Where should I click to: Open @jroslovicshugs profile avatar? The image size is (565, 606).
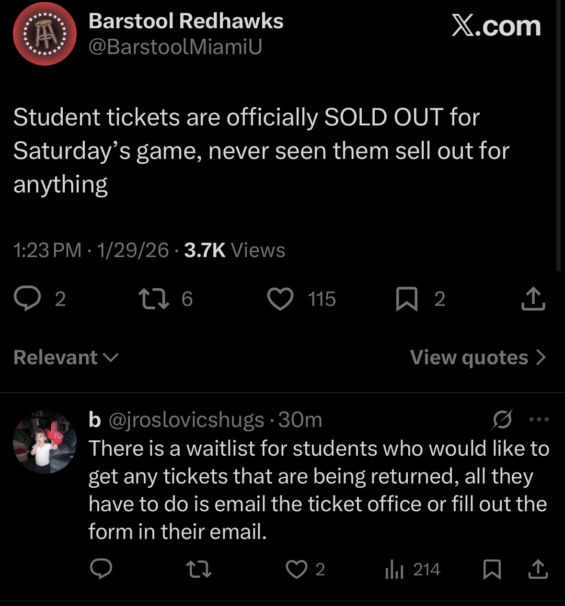45,442
